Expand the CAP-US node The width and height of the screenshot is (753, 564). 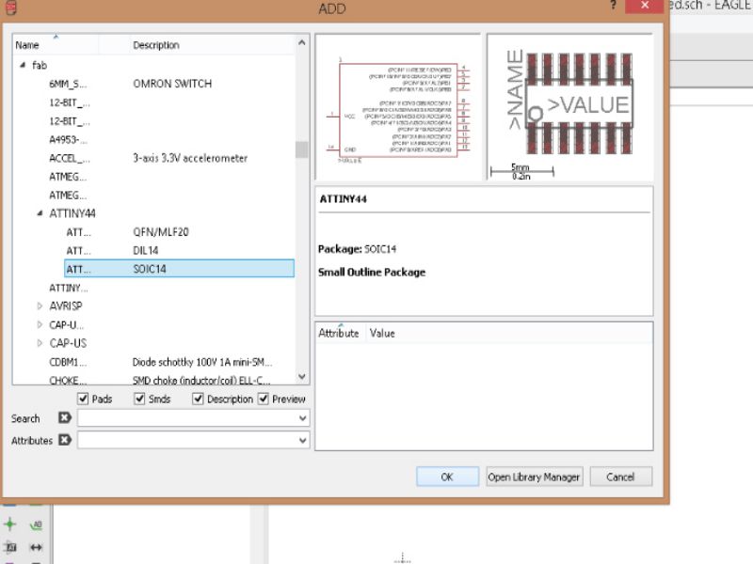(40, 343)
